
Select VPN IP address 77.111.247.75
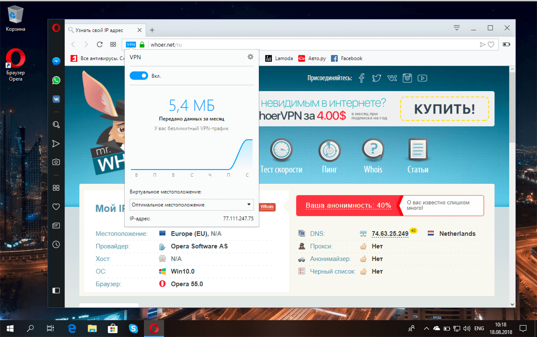[238, 219]
